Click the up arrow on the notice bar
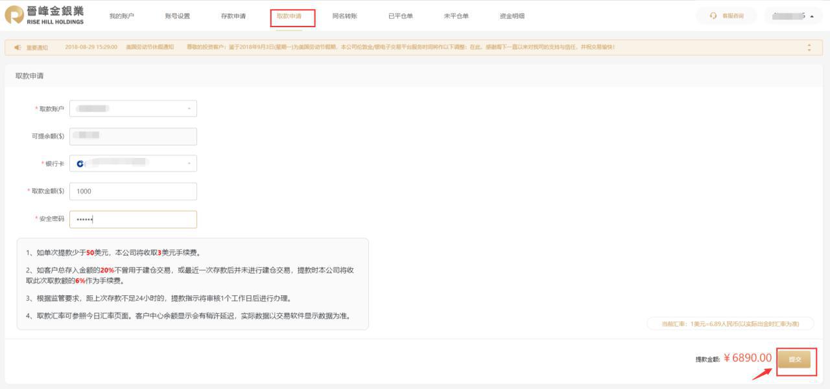This screenshot has height=389, width=830. pyautogui.click(x=809, y=44)
